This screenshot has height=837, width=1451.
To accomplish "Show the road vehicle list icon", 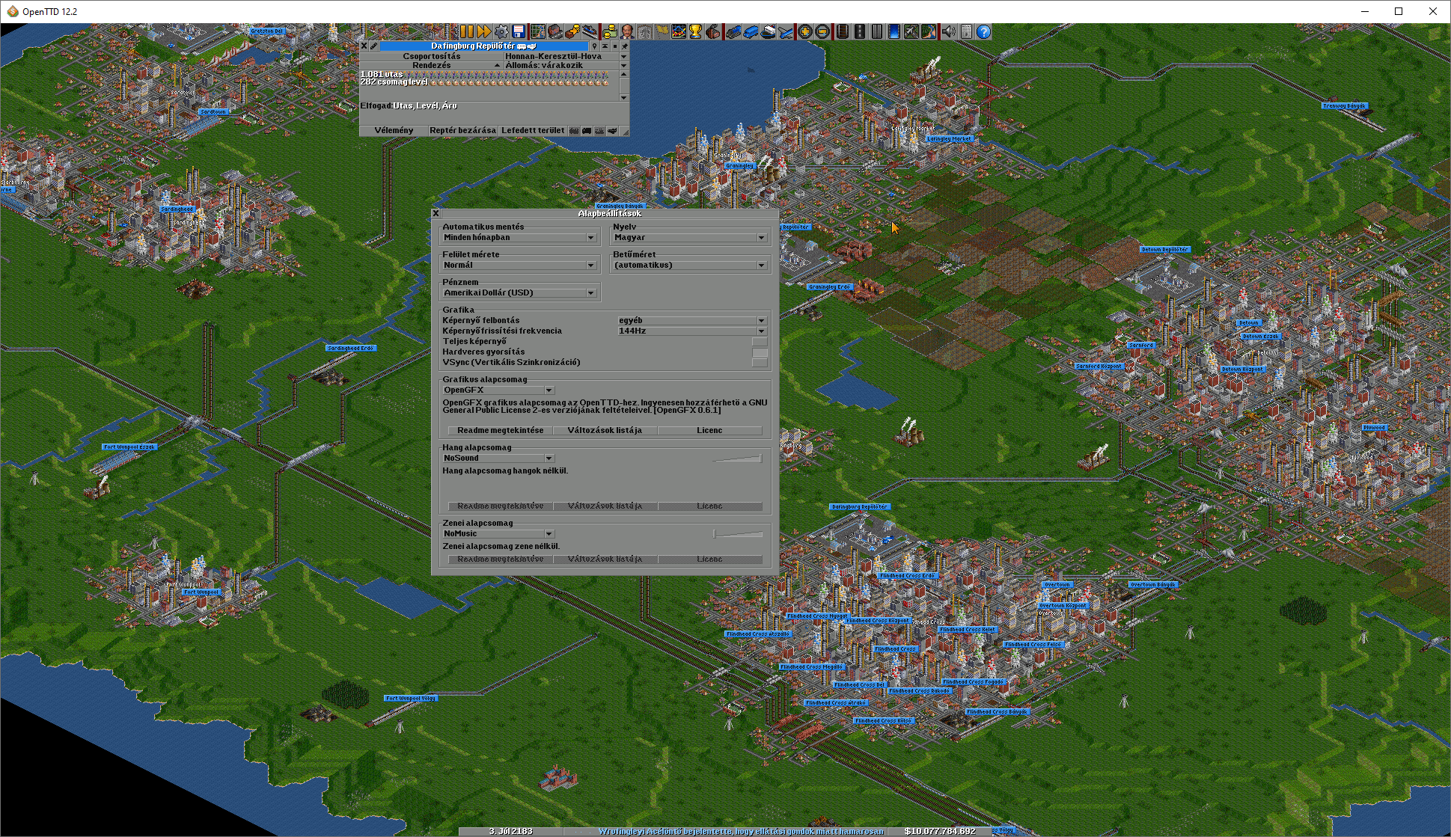I will pyautogui.click(x=751, y=31).
